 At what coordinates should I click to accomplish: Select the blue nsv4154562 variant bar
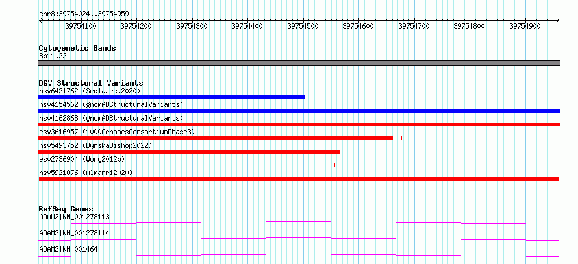299,111
